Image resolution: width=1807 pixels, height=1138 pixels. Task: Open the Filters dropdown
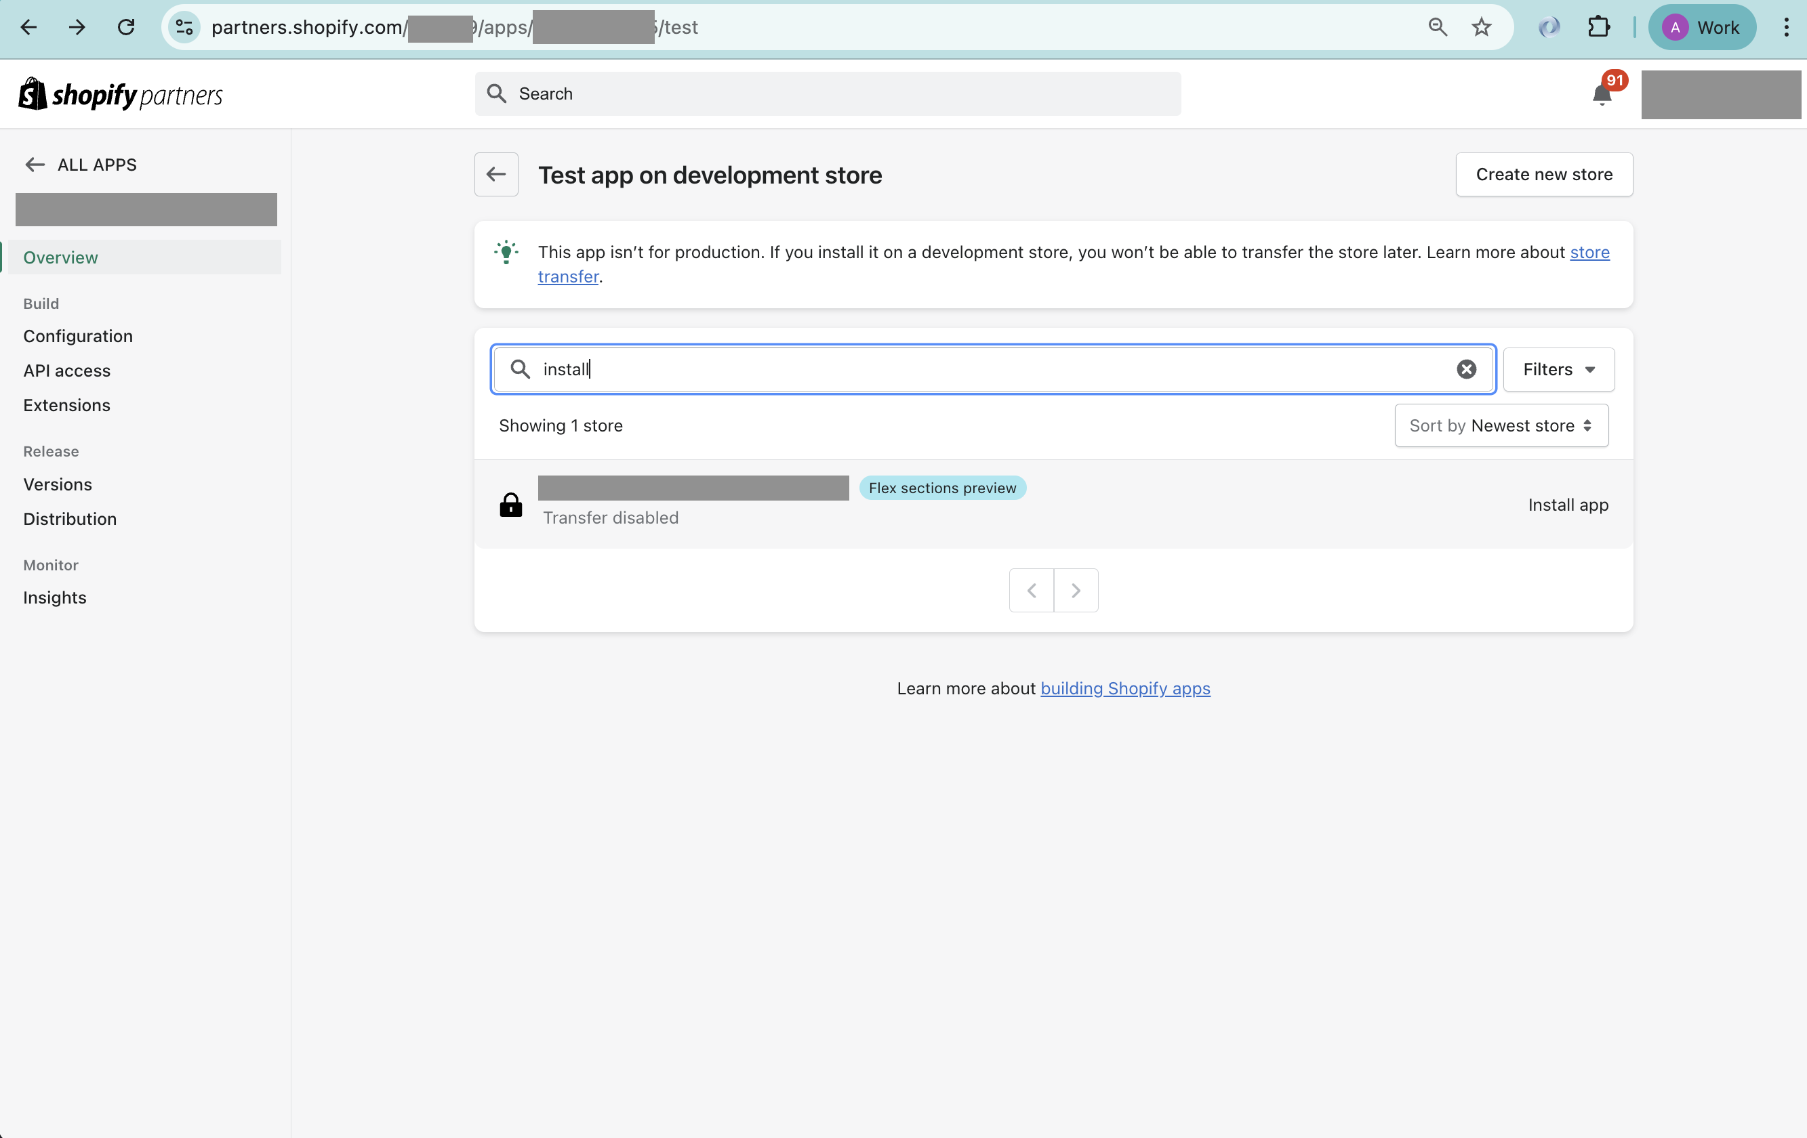point(1559,369)
